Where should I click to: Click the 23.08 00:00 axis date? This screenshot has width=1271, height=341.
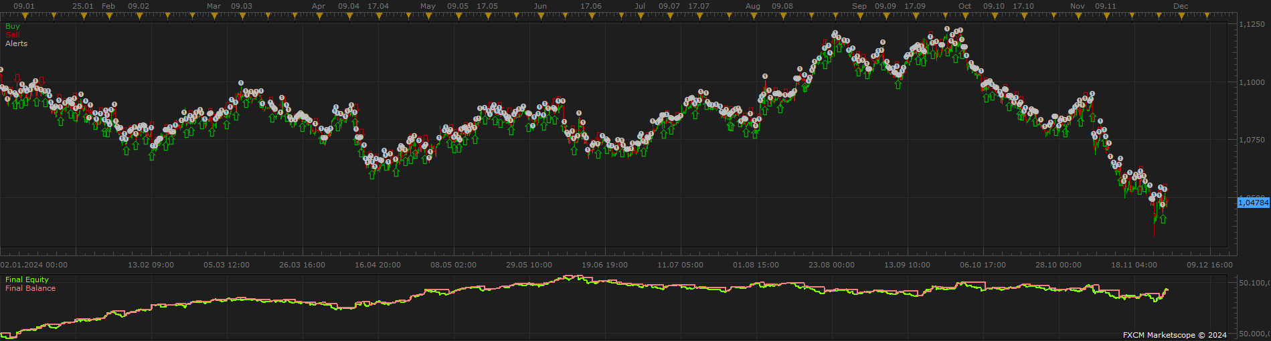[831, 265]
